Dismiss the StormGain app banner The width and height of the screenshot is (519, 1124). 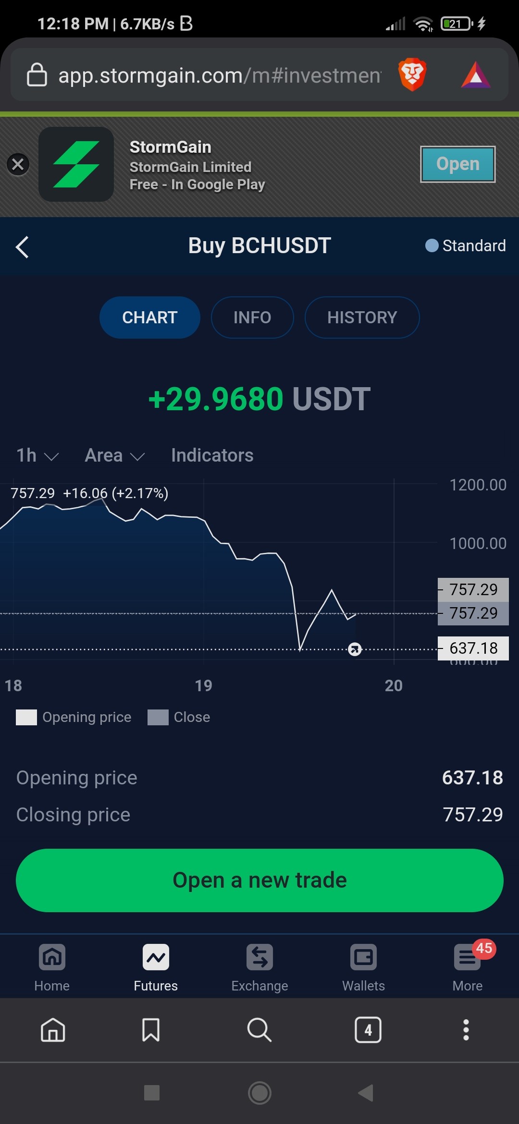(x=18, y=165)
